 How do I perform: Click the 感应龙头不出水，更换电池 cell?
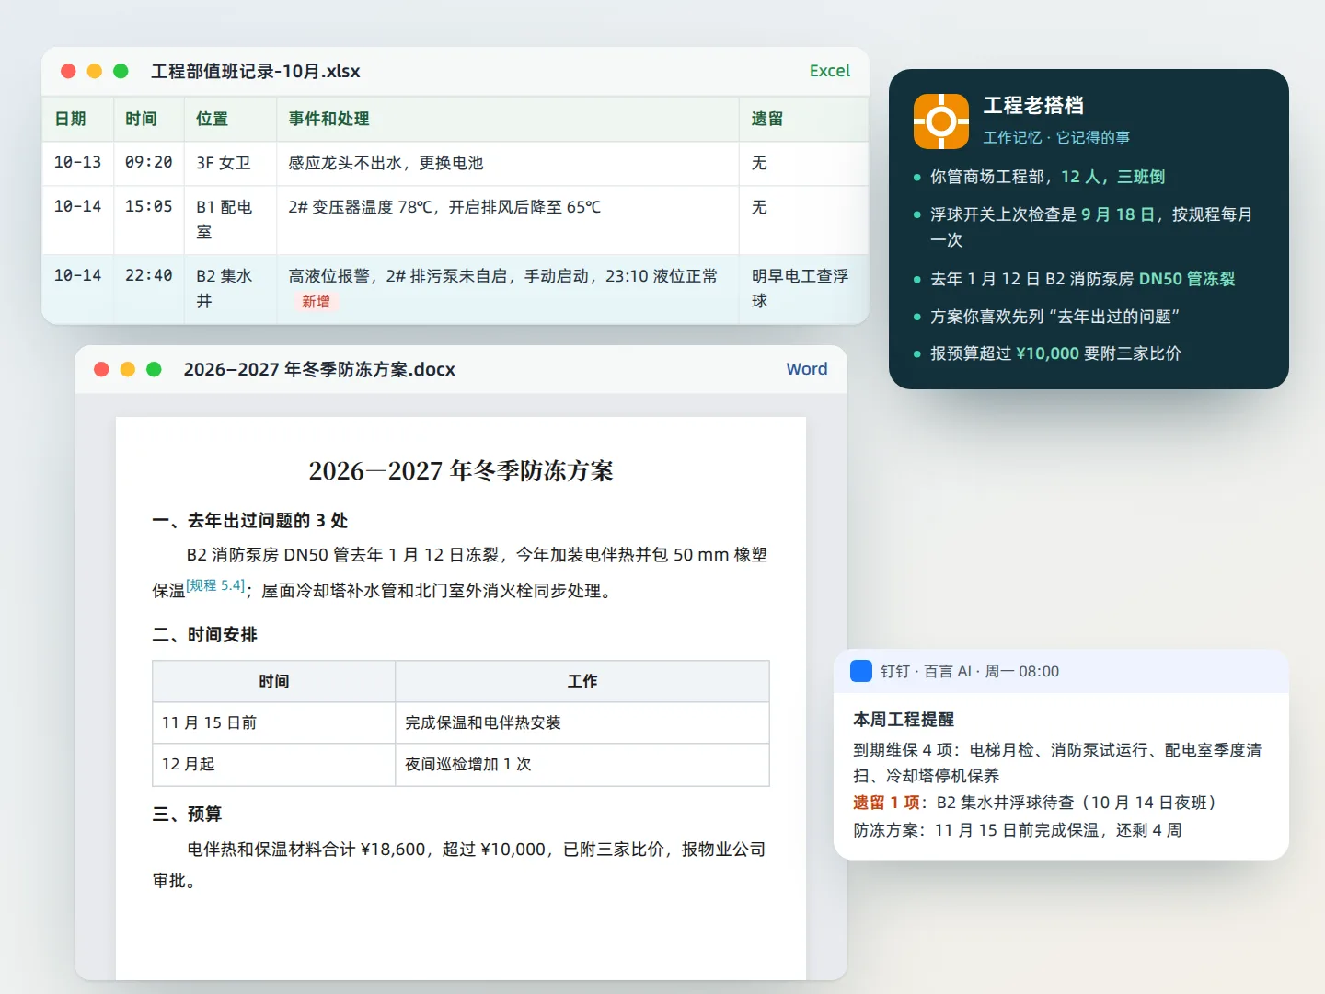click(508, 163)
